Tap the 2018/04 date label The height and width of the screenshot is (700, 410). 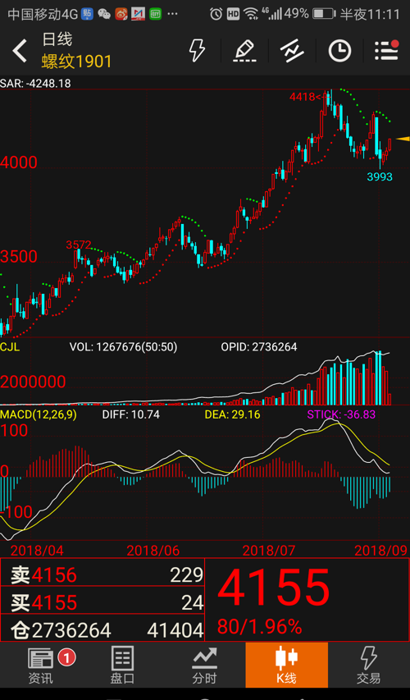[37, 550]
